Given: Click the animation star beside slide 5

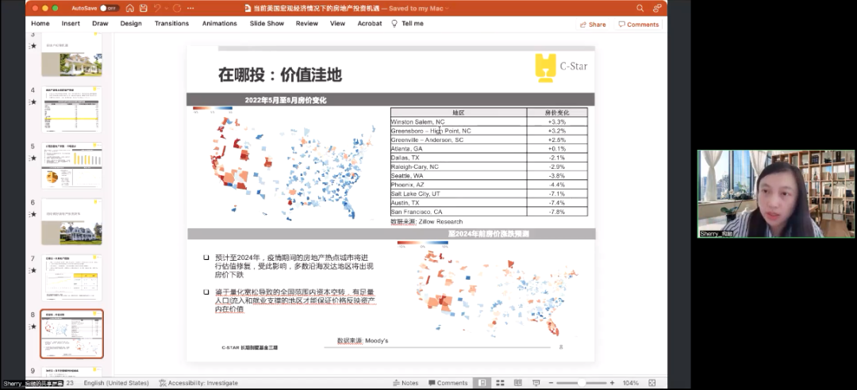Looking at the screenshot, I should 33,159.
